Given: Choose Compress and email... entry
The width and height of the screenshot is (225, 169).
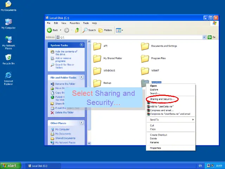Looking at the screenshot, I should [x=171, y=110].
